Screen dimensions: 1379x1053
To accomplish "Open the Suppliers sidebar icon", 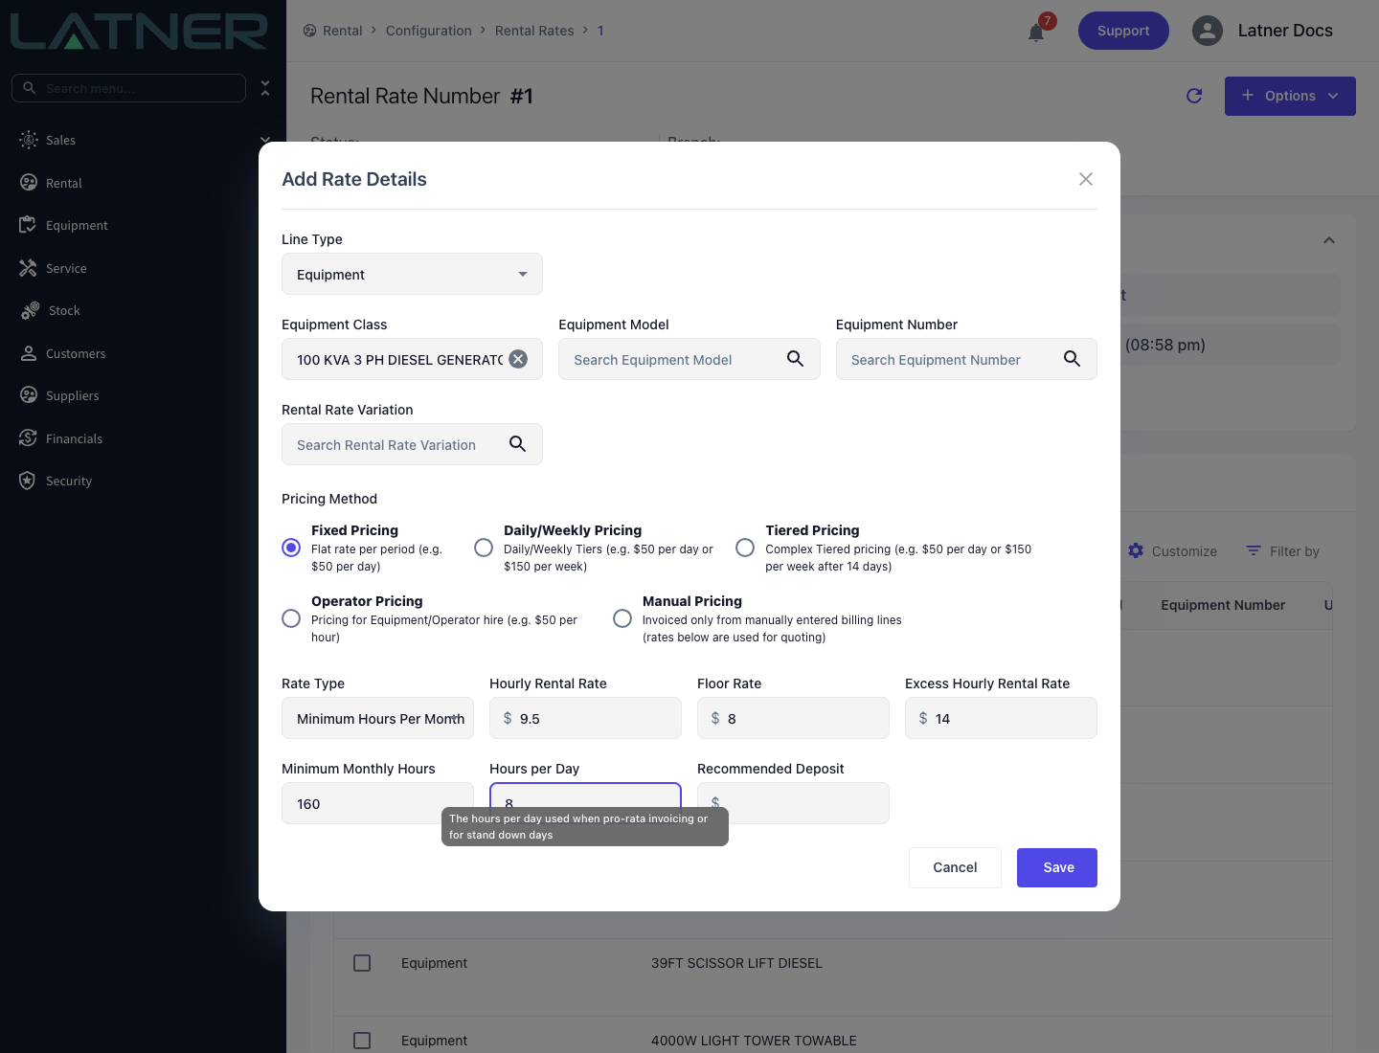I will click(x=29, y=395).
